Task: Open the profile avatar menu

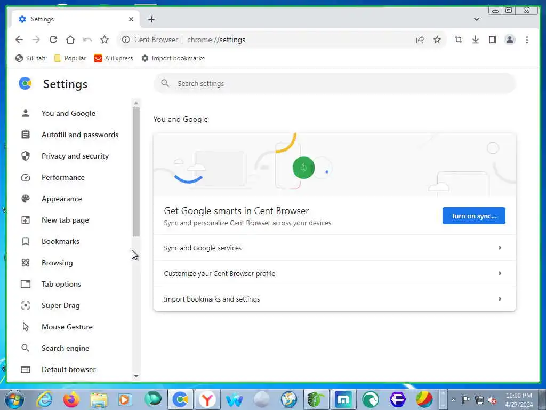Action: coord(510,40)
